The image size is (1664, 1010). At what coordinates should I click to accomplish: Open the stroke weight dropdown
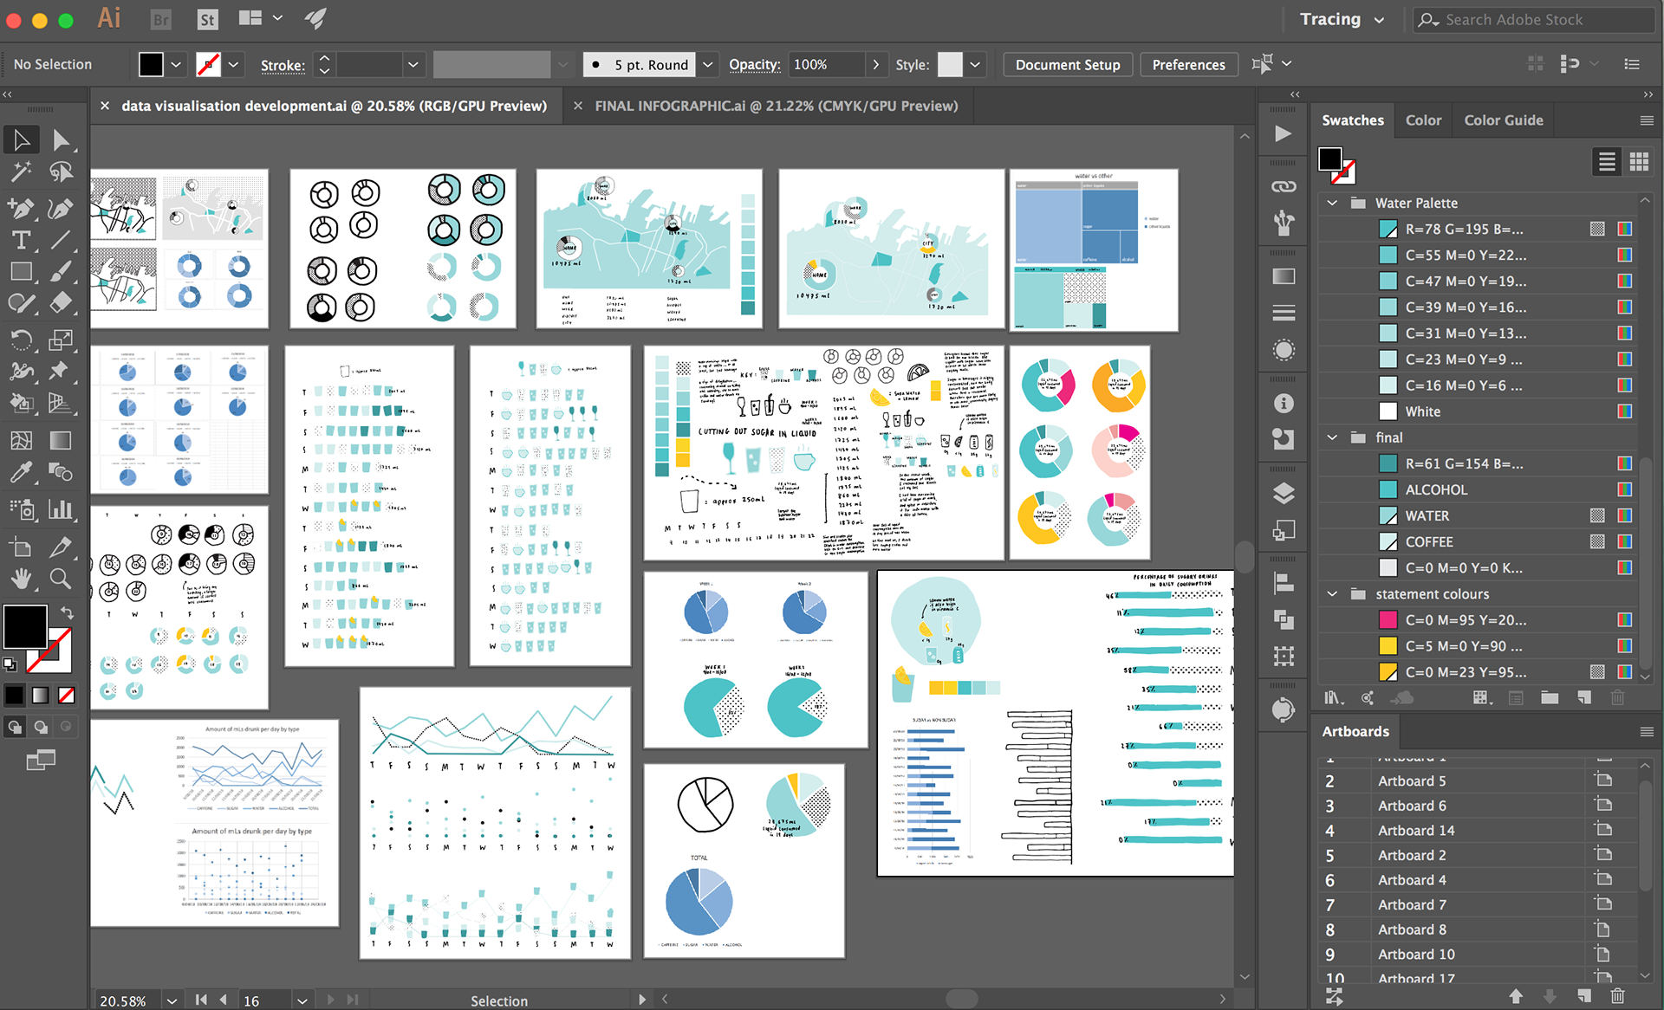click(413, 64)
